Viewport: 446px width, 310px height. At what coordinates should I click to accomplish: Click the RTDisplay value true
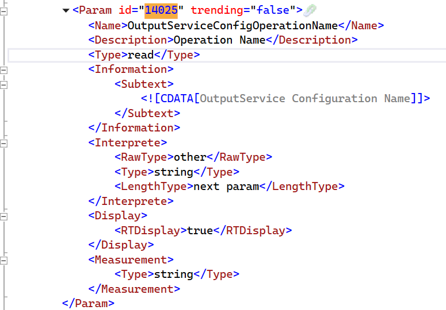click(x=200, y=230)
